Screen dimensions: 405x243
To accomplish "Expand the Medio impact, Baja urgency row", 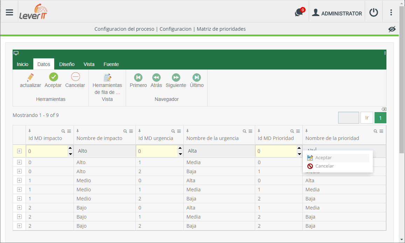I will coord(19,198).
